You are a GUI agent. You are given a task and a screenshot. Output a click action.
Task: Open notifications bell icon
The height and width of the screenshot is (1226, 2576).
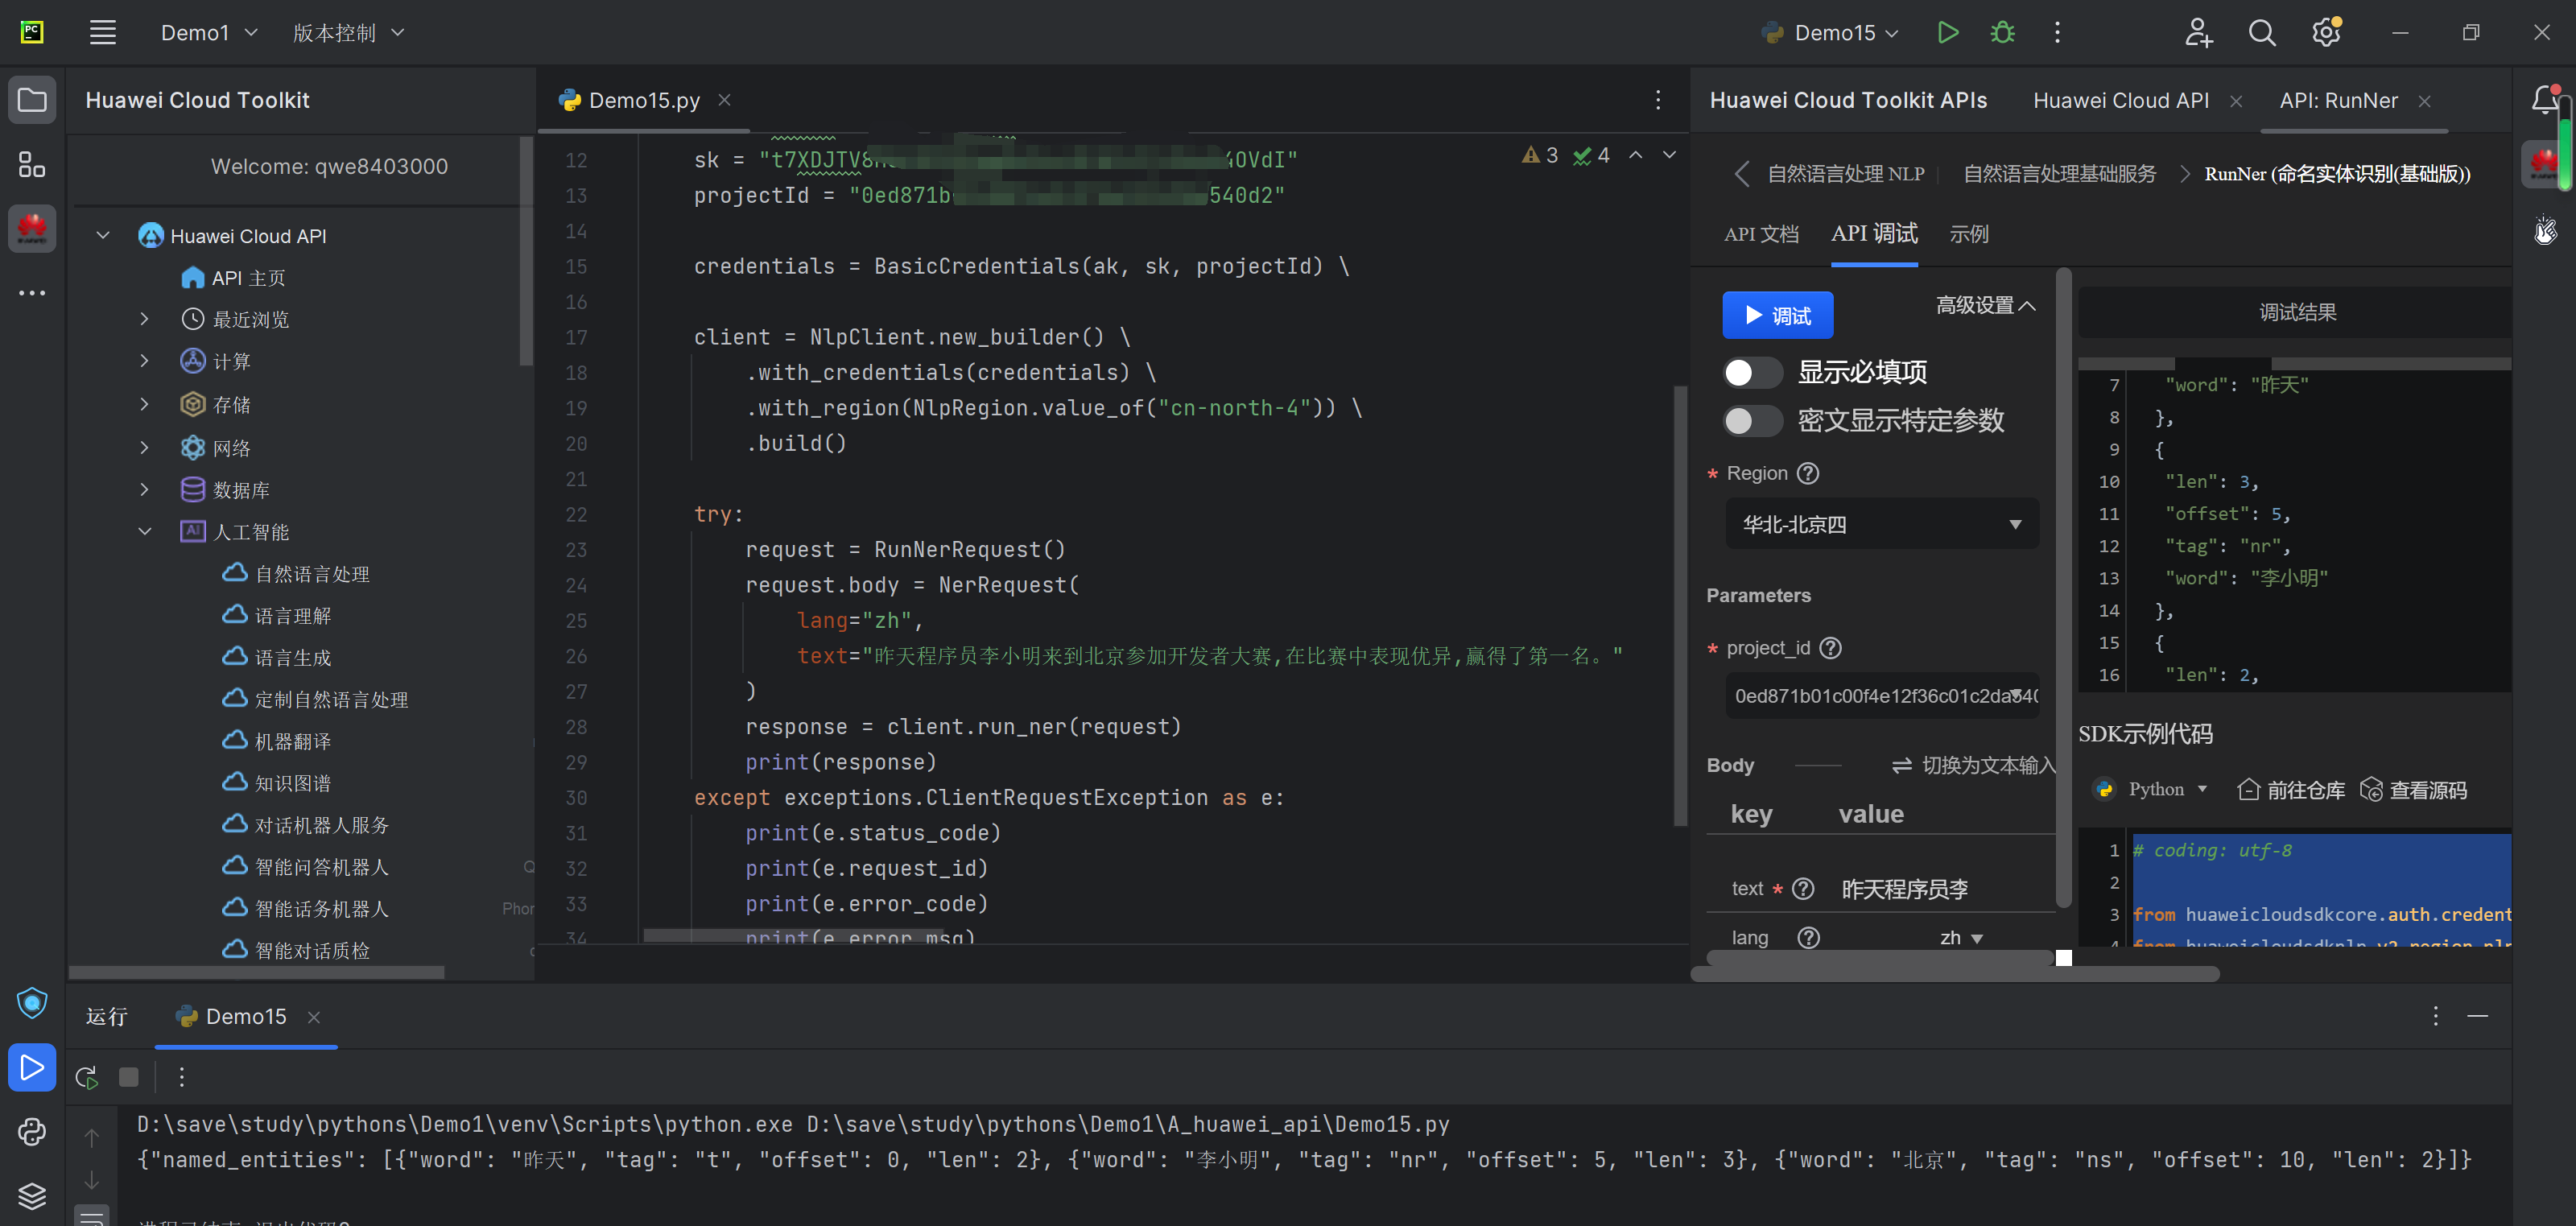(x=2543, y=99)
